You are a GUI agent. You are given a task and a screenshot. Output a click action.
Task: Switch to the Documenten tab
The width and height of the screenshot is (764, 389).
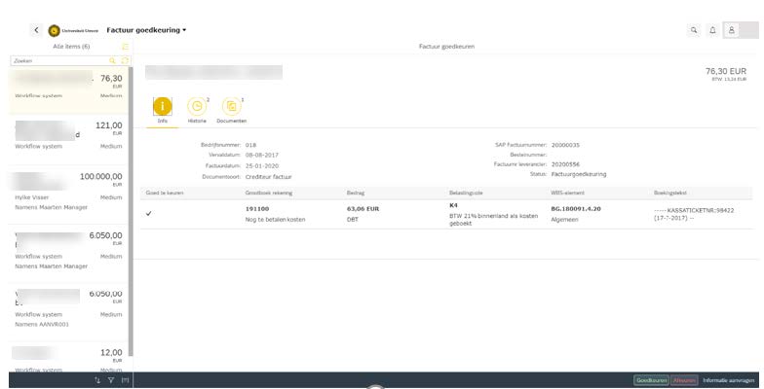coord(231,108)
